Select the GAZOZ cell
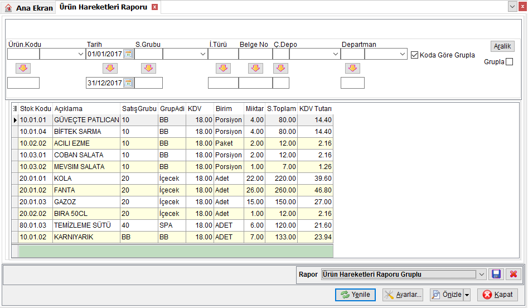The width and height of the screenshot is (528, 308). coord(86,202)
